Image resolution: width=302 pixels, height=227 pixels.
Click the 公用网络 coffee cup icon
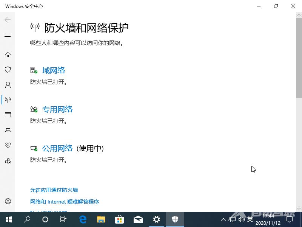point(34,148)
